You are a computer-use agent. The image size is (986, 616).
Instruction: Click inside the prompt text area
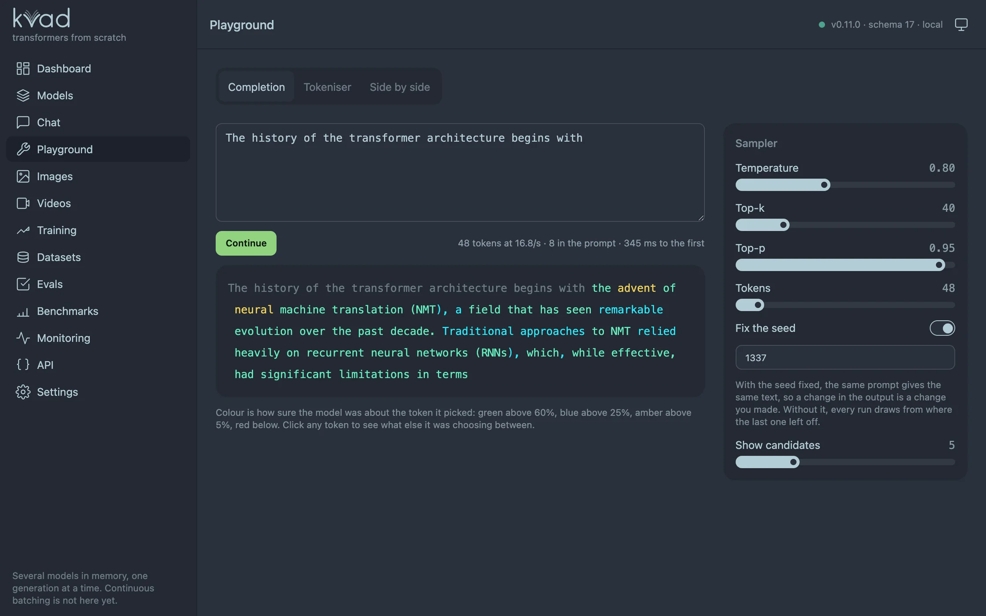tap(460, 172)
